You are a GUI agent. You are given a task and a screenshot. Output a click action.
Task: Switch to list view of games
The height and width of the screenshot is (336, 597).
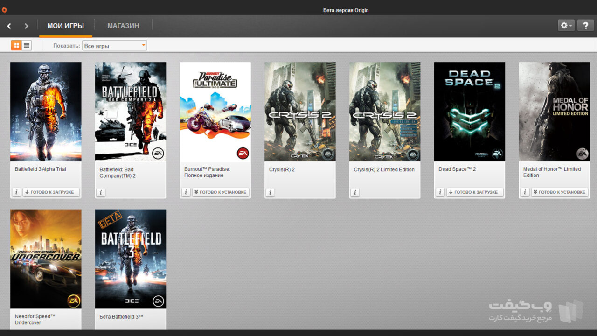click(27, 45)
